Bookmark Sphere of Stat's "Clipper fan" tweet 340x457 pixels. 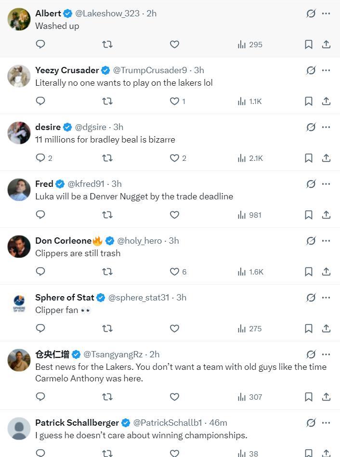pyautogui.click(x=309, y=328)
